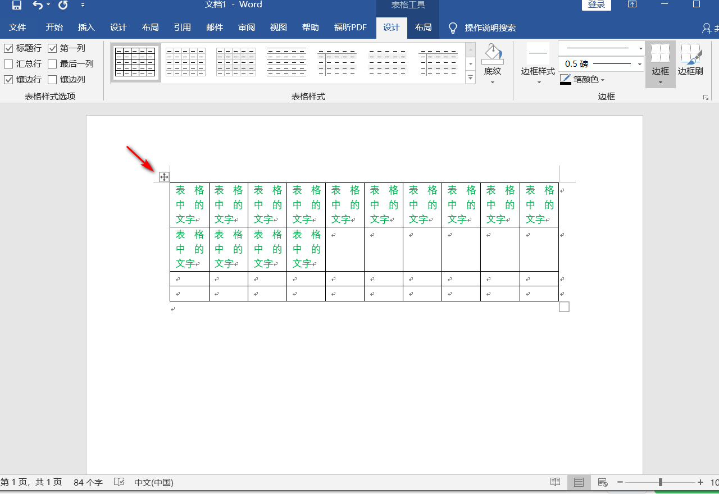Toggle the 标题行 checkbox
This screenshot has height=494, width=719.
pyautogui.click(x=8, y=48)
